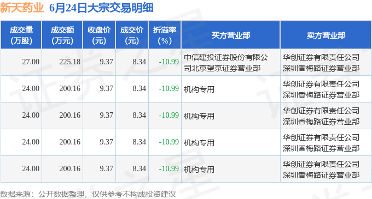
Task: Select first row -10.99 discount rate
Action: pyautogui.click(x=168, y=62)
